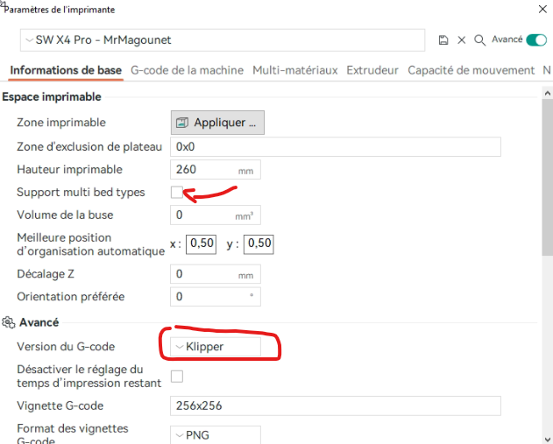Close the Paramètres de l'imprimante window

(x=542, y=9)
